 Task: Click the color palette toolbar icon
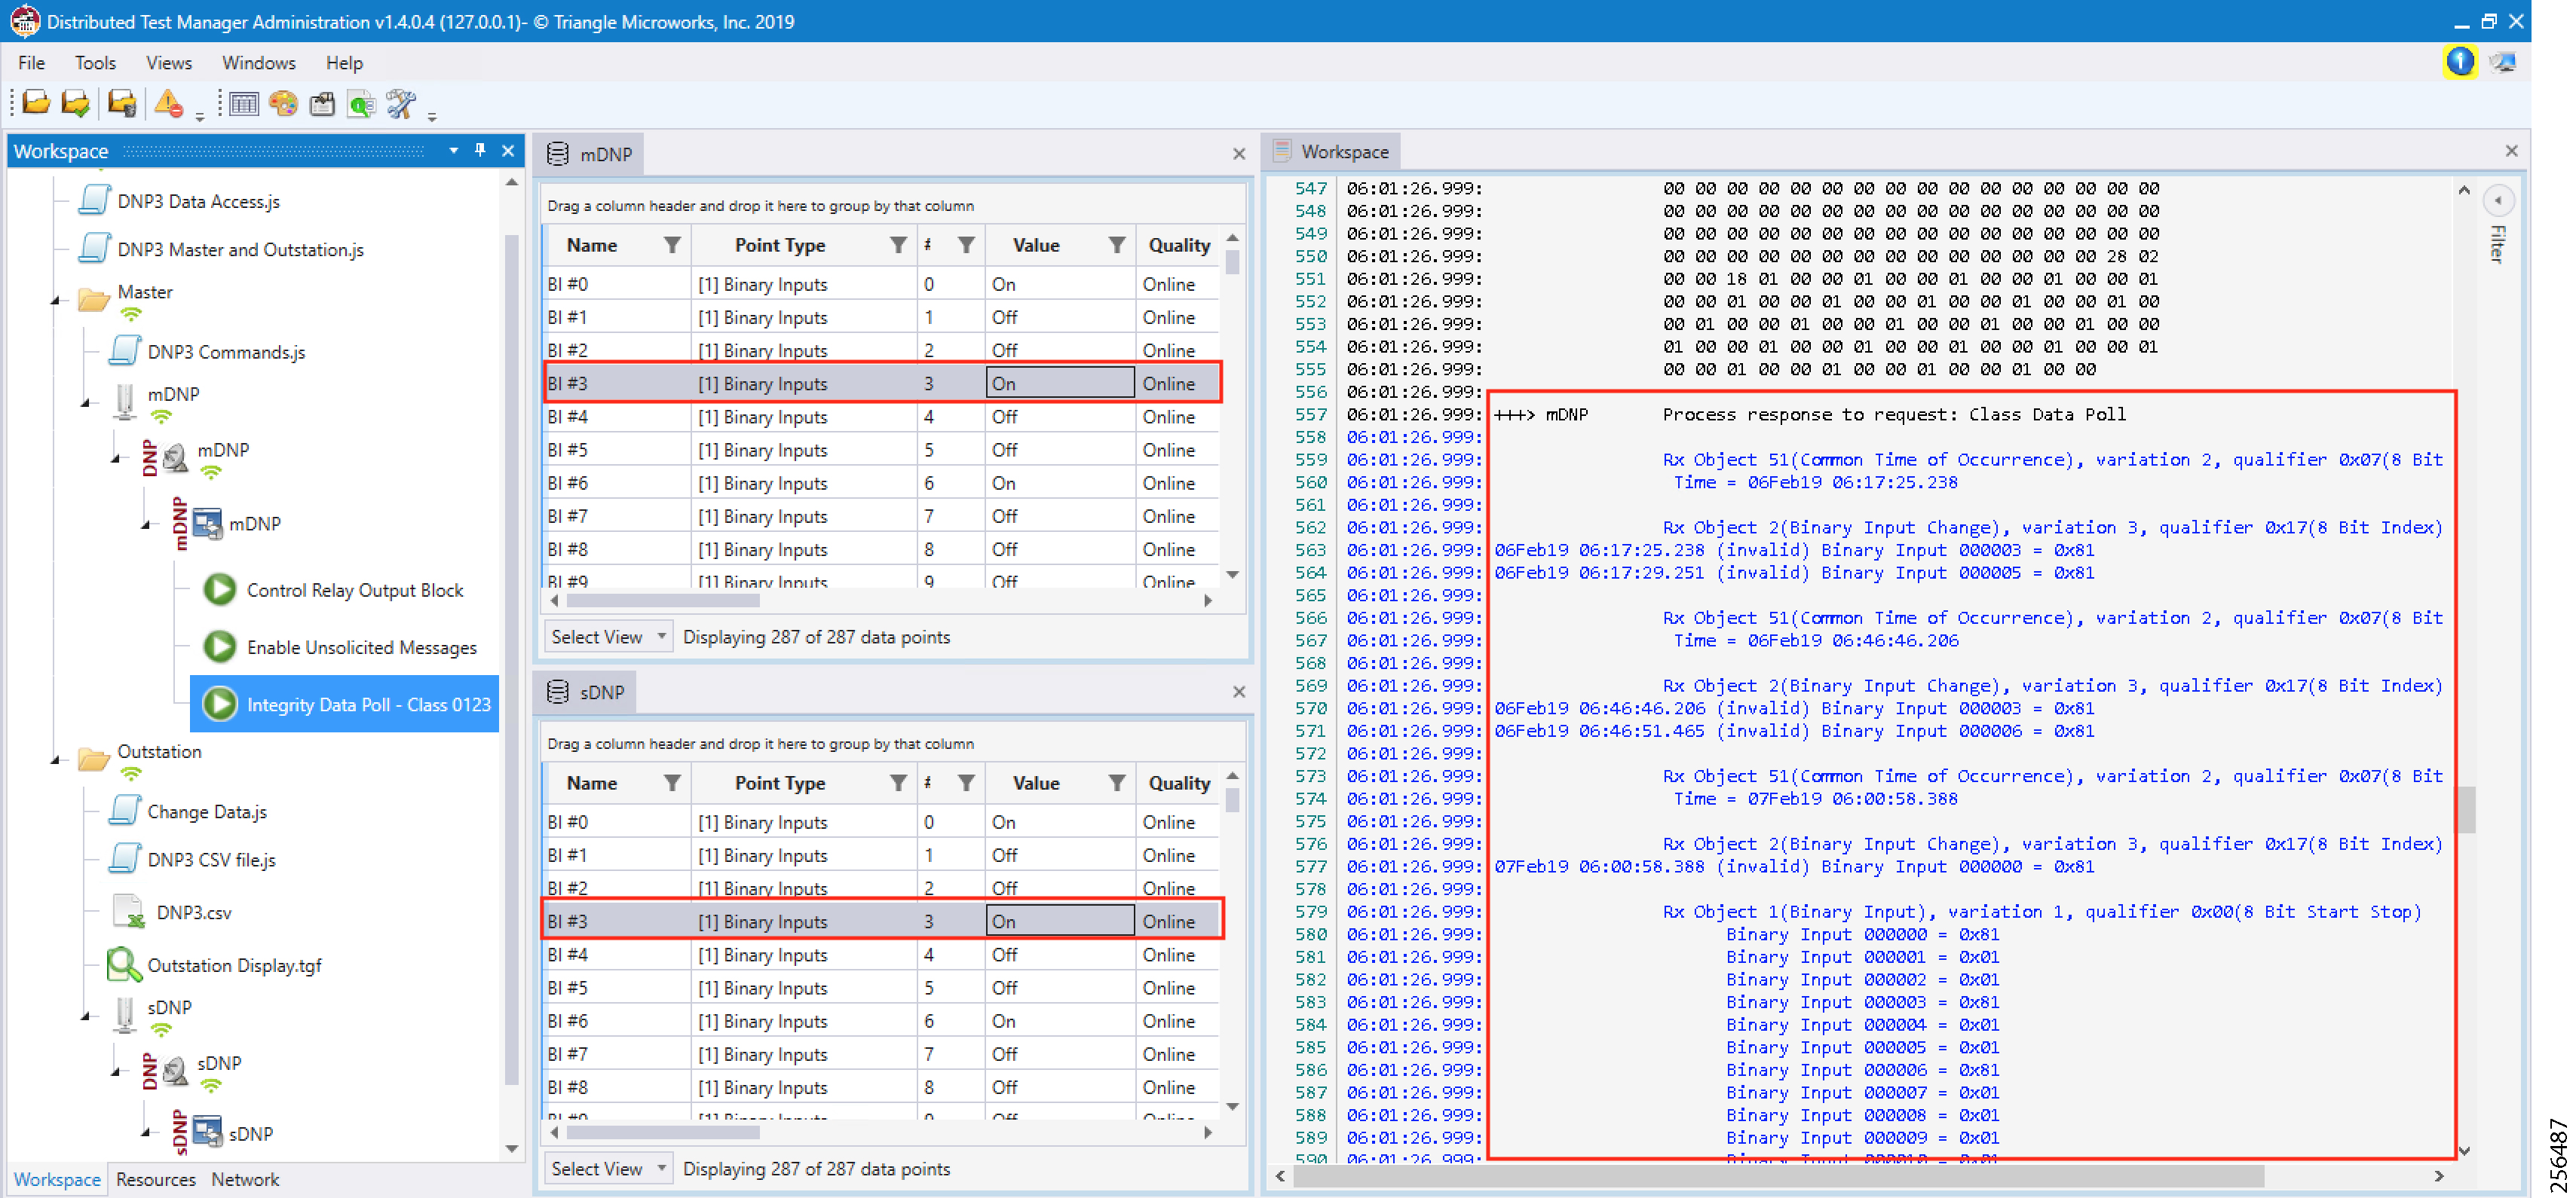(283, 103)
